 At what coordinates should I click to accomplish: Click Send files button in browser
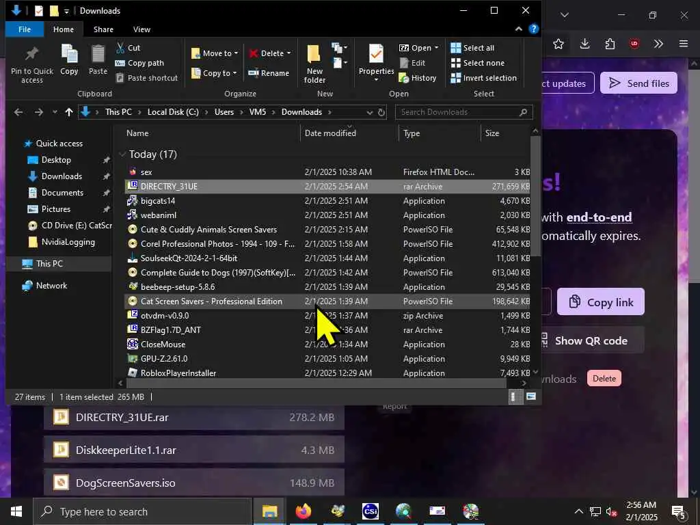coord(639,83)
